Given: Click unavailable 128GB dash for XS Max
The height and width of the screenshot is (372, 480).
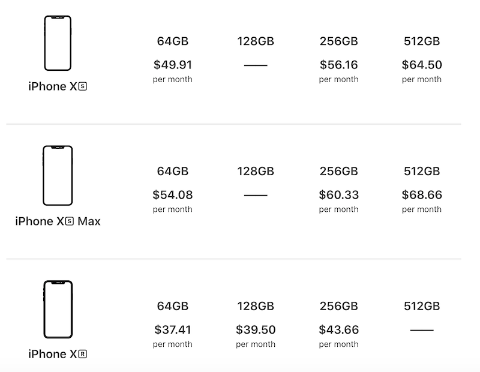Looking at the screenshot, I should [x=256, y=195].
